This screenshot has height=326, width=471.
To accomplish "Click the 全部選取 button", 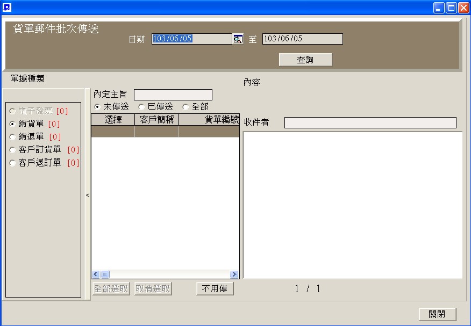I will (111, 289).
